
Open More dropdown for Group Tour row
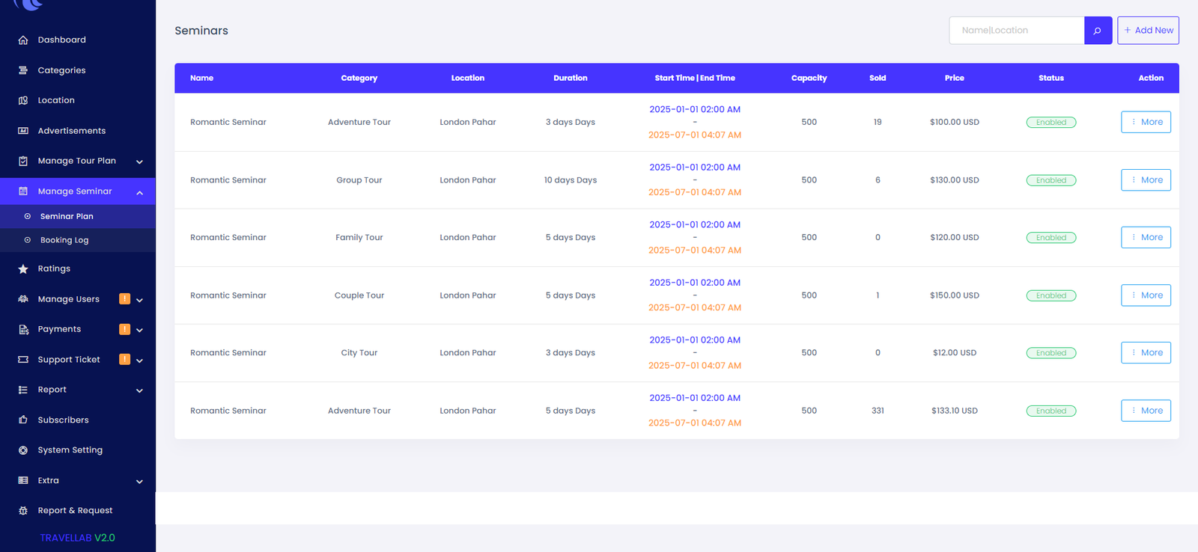1146,180
